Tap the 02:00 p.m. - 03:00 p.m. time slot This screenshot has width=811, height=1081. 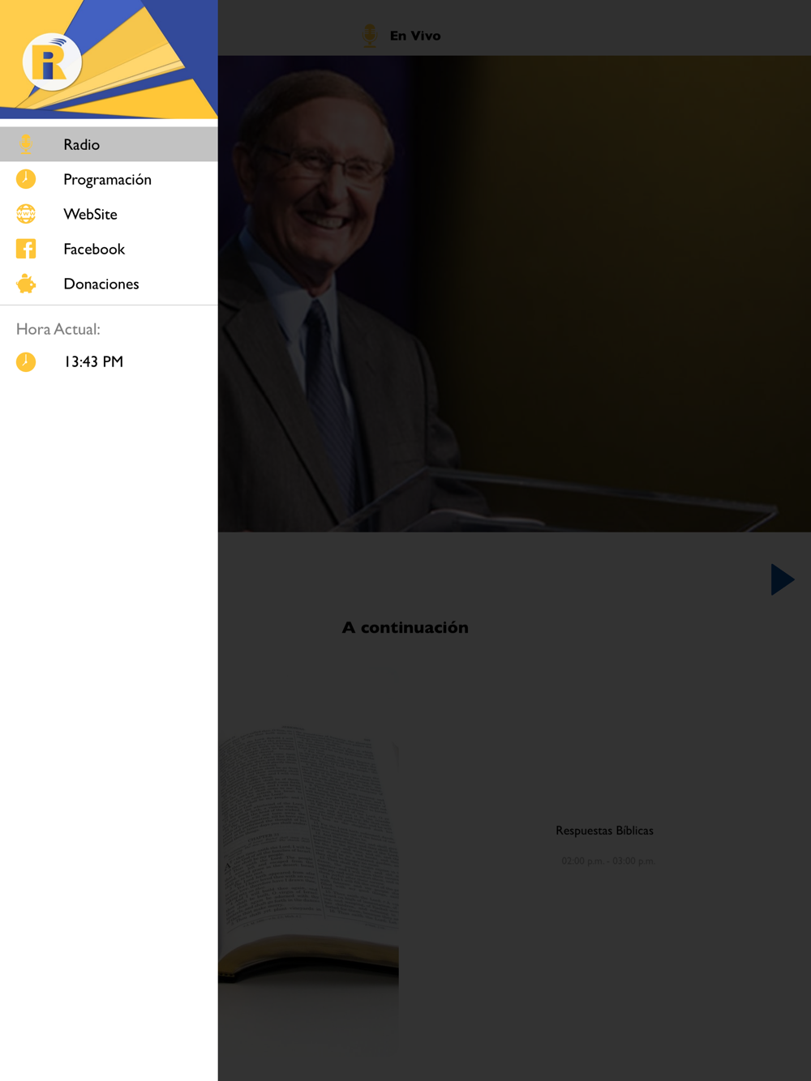coord(607,861)
